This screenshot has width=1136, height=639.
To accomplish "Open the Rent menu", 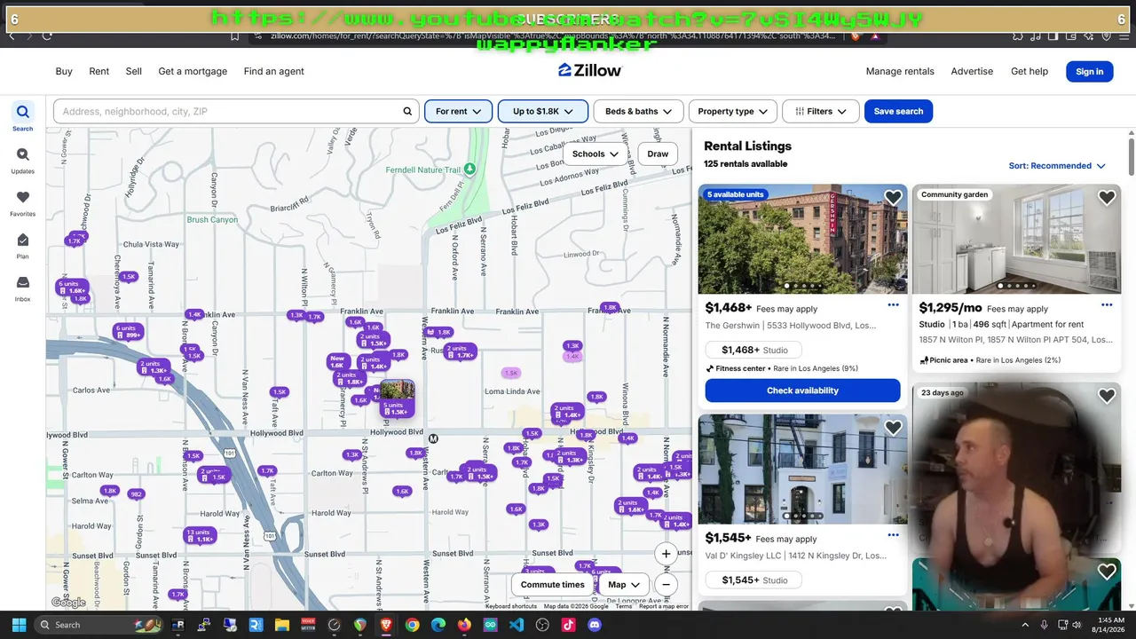I will 99,71.
